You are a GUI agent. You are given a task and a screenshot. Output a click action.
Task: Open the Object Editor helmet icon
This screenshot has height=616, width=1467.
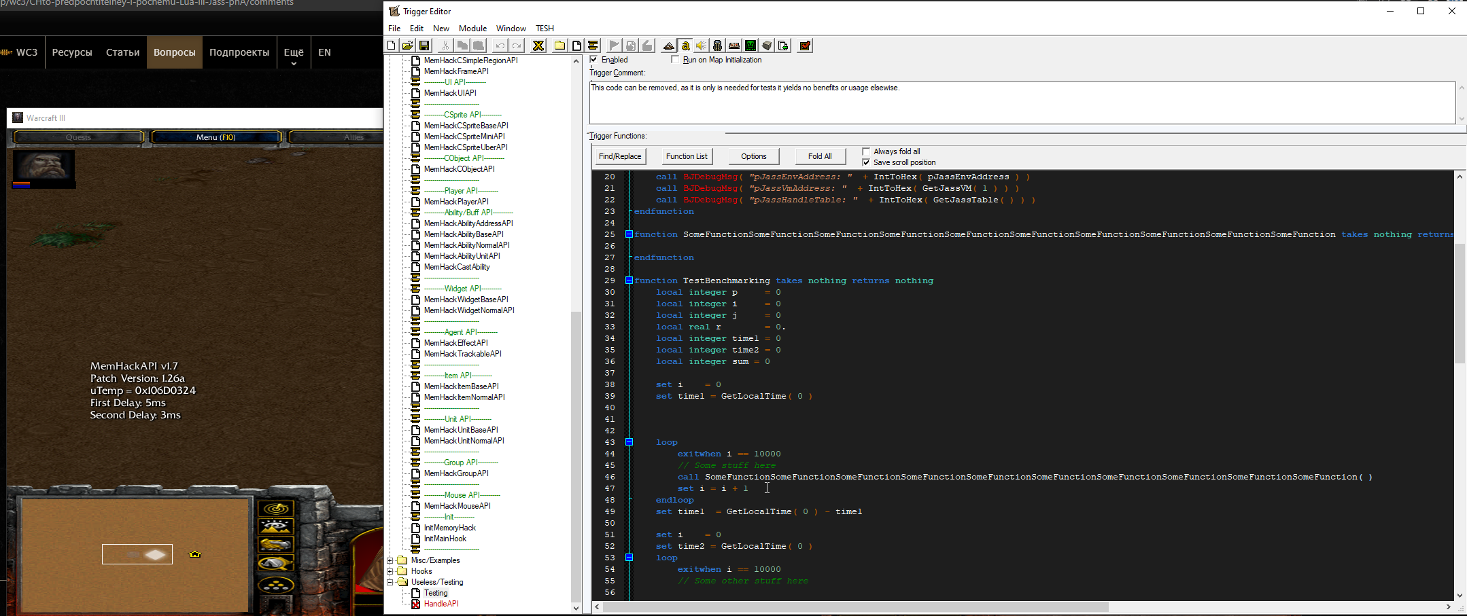coord(718,46)
